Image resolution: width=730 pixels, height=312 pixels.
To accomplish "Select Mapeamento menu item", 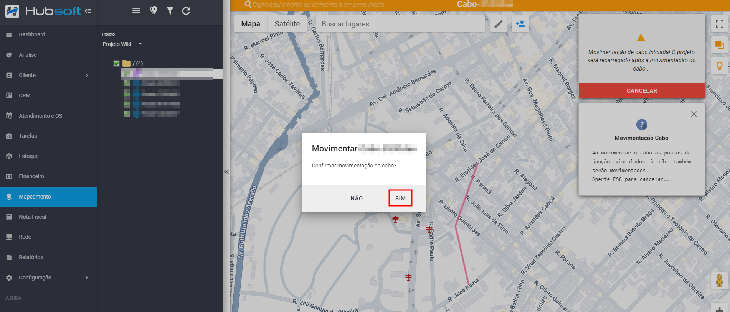I will [48, 197].
